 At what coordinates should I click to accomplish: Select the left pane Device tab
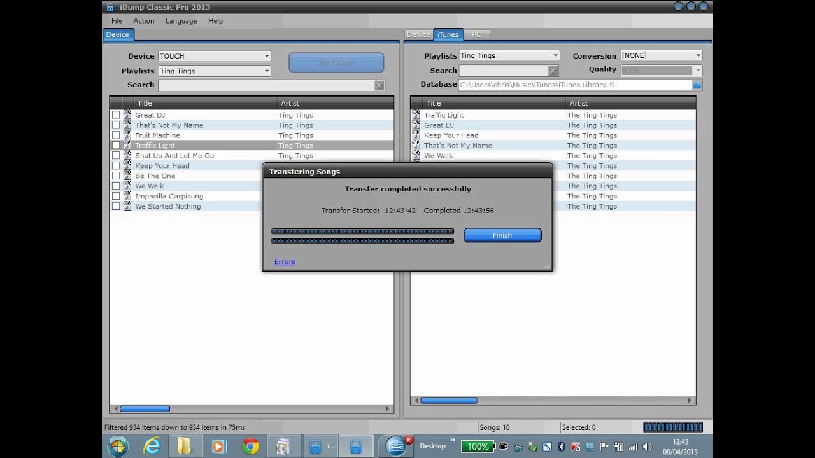click(118, 35)
